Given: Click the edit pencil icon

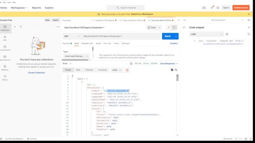Looking at the screenshot, I should (169, 27).
